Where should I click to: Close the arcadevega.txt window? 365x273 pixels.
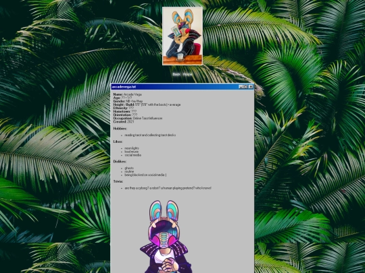(251, 86)
